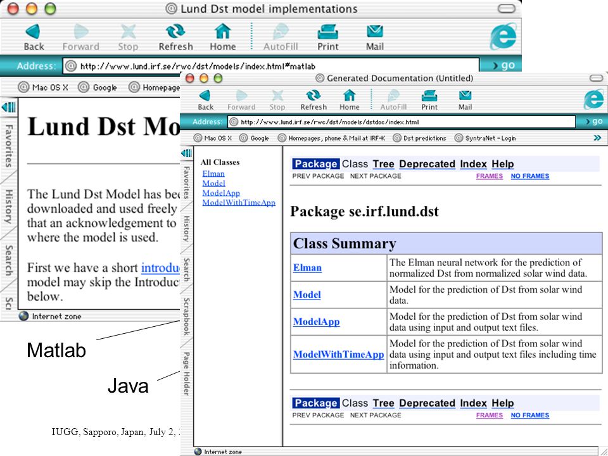608x456 pixels.
Task: Open Home in Generated Documentation window
Action: (350, 101)
